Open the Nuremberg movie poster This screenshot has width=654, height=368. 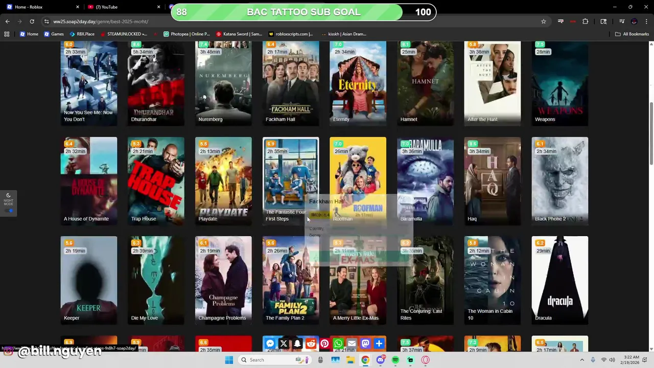pos(223,83)
